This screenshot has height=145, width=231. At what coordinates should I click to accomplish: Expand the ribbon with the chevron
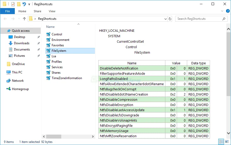tap(222, 11)
